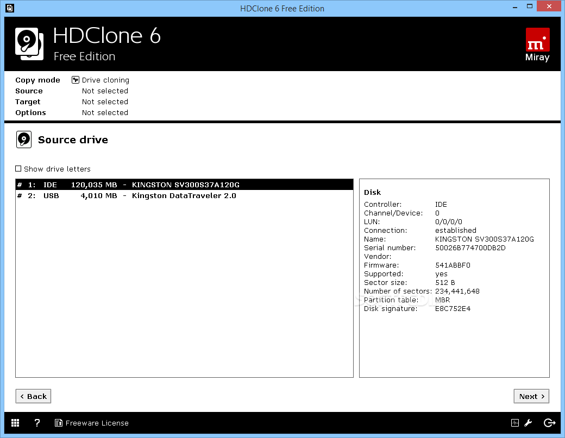Image resolution: width=565 pixels, height=438 pixels.
Task: Open the apps grid menu icon
Action: click(x=15, y=423)
